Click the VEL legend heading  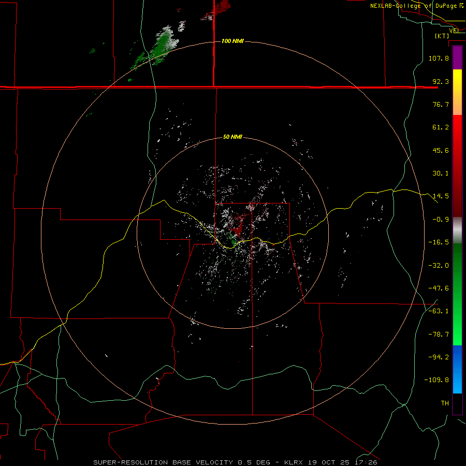[x=455, y=31]
